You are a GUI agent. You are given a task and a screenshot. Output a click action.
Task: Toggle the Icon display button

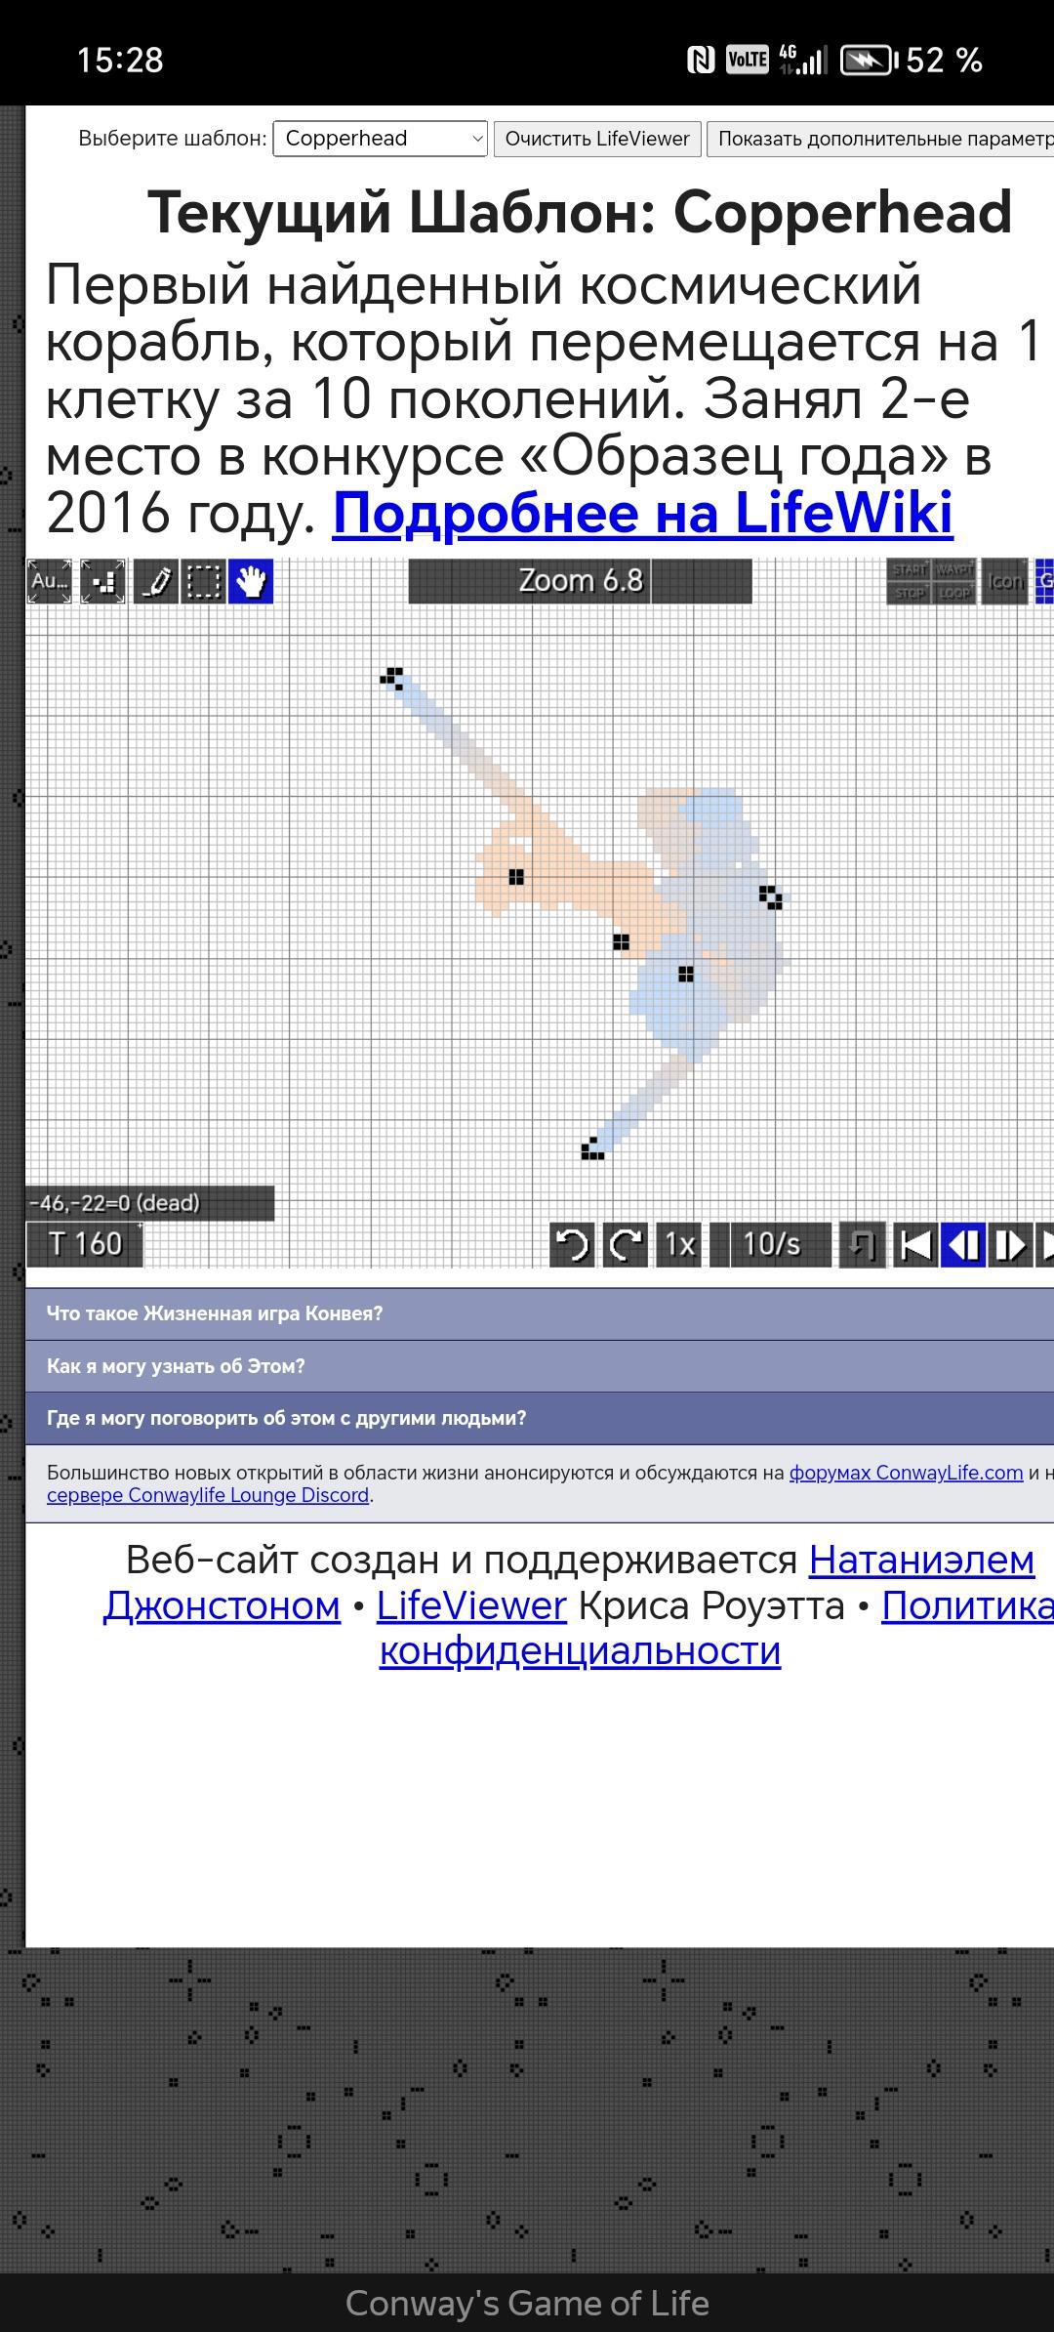1004,581
